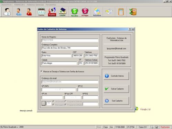Open the FINANCEIRO menu
Viewport: 172px width, 129px height.
20,5
